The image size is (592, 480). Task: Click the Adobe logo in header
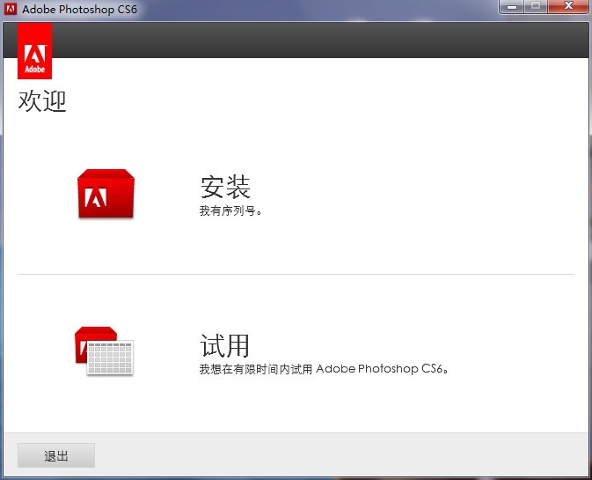(34, 51)
